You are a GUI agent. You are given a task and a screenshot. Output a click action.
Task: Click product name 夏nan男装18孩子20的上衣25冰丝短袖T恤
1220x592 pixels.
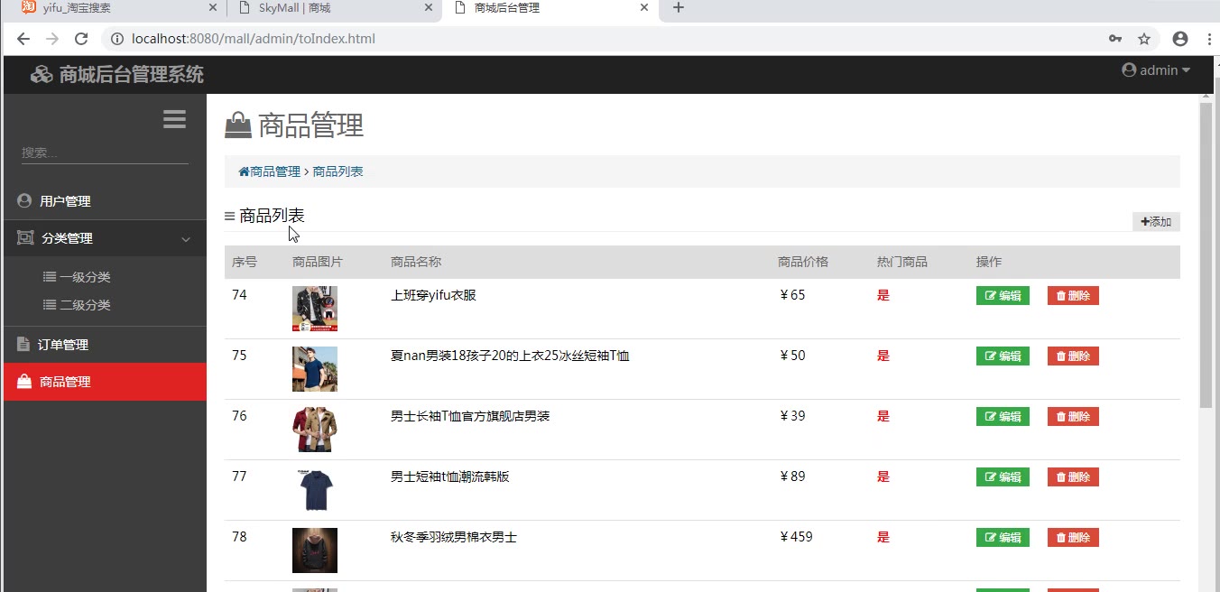click(x=510, y=356)
